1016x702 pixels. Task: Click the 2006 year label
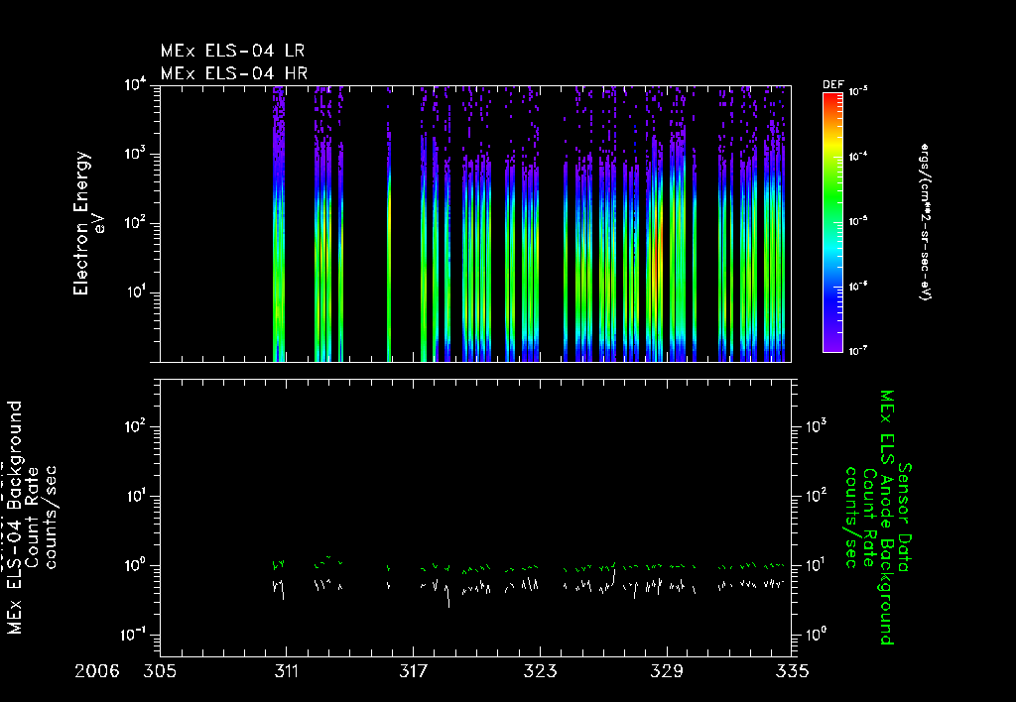(97, 671)
